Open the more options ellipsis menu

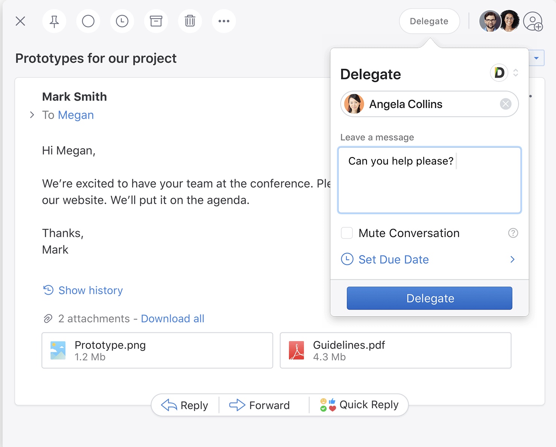[224, 21]
